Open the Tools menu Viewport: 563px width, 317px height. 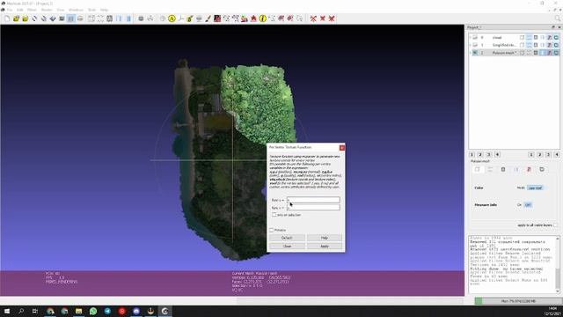click(x=92, y=10)
